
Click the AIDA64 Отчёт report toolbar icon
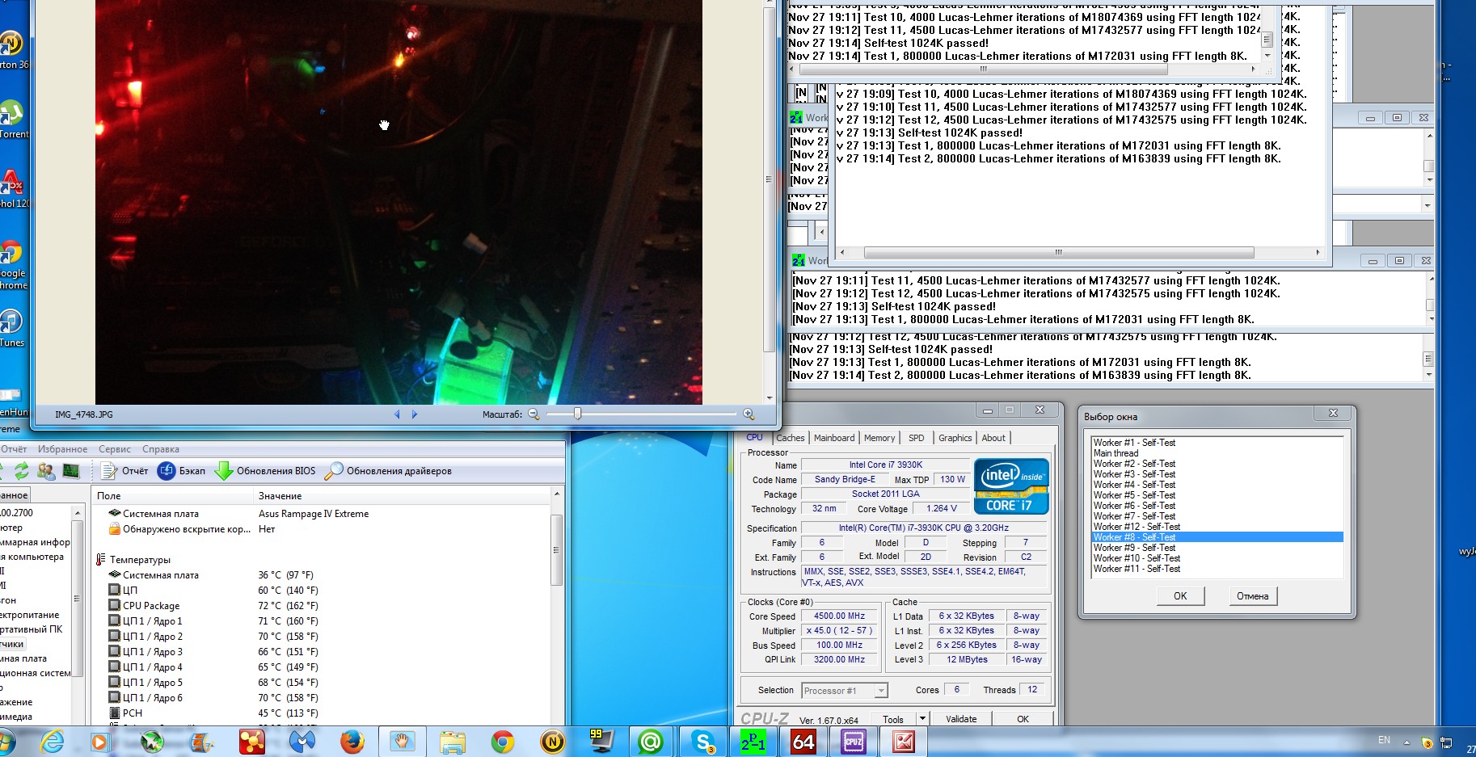pos(109,471)
